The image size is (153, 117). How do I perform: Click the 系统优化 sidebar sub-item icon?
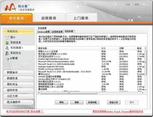pyautogui.click(x=7, y=53)
